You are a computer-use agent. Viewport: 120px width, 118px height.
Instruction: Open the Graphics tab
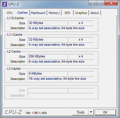point(81,13)
